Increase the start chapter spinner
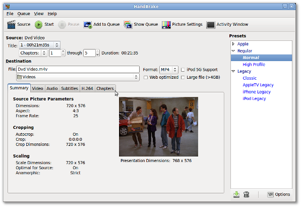 pos(63,51)
